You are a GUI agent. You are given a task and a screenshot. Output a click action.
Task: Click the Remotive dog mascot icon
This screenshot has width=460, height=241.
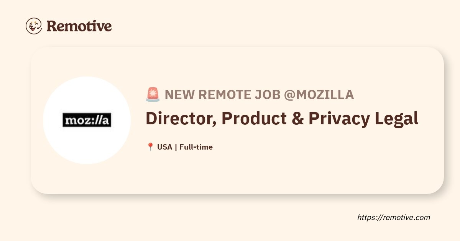pos(34,26)
